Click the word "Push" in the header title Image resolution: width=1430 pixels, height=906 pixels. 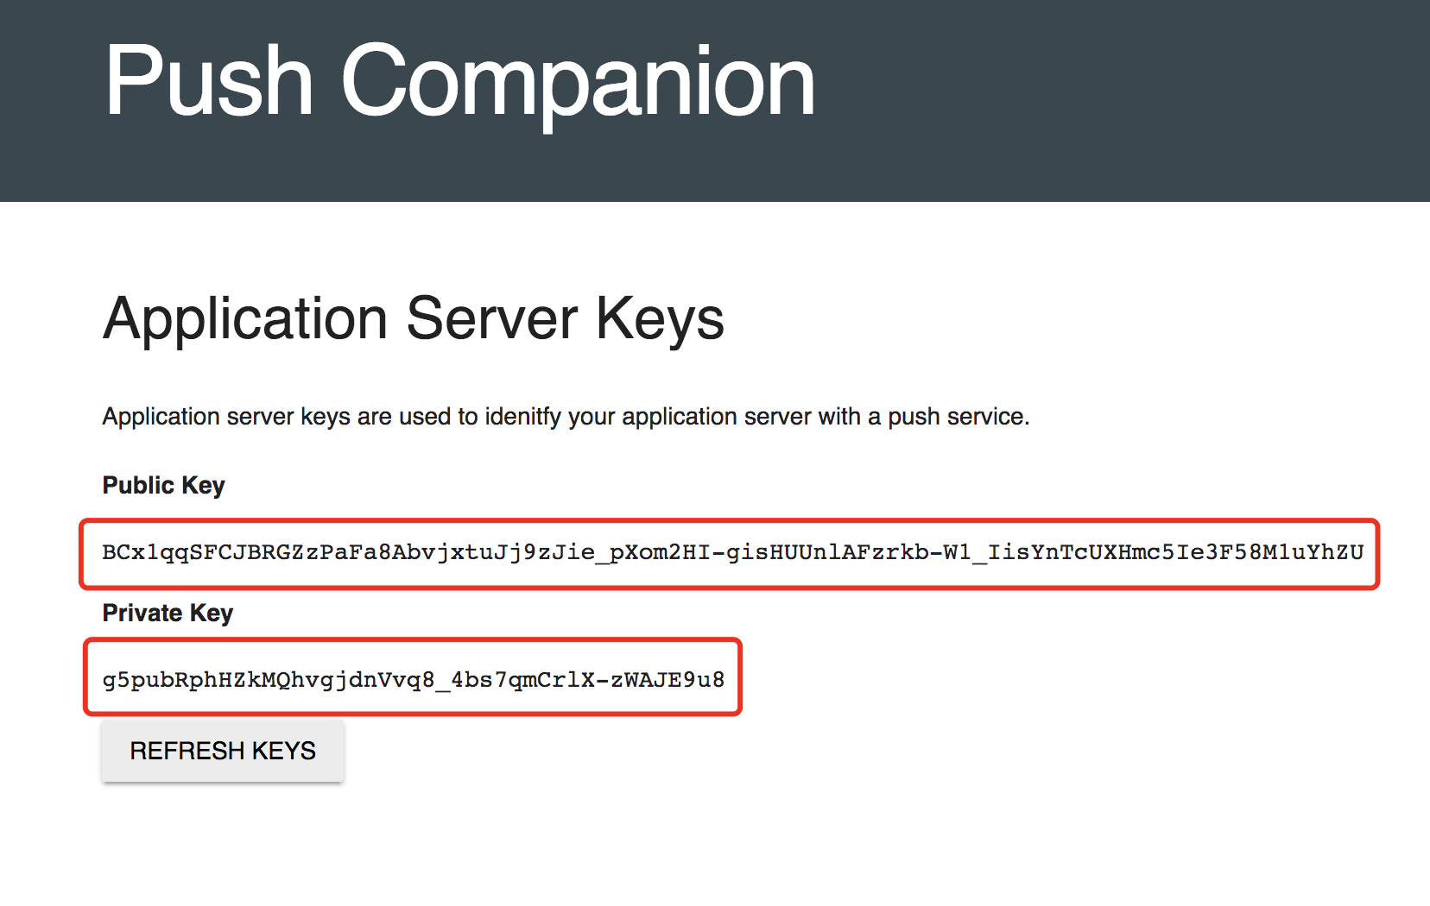click(208, 82)
